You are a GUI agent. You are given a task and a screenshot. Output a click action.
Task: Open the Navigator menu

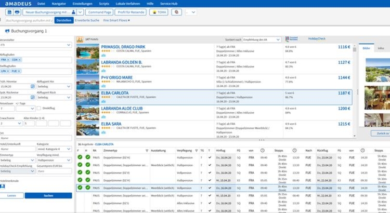[x=59, y=4]
